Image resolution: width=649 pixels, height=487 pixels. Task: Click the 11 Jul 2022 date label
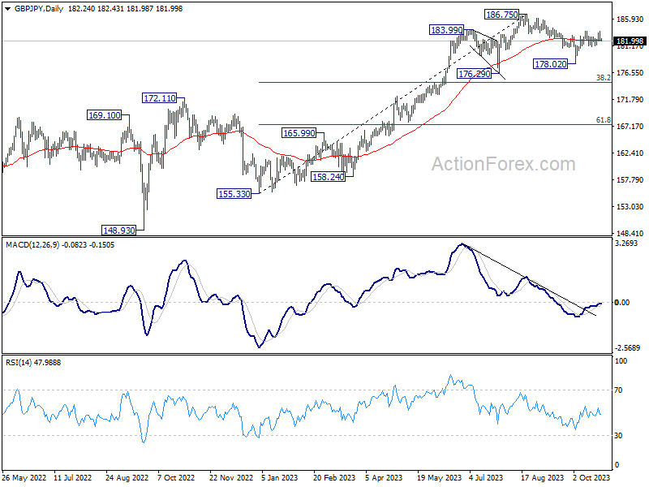tap(72, 477)
